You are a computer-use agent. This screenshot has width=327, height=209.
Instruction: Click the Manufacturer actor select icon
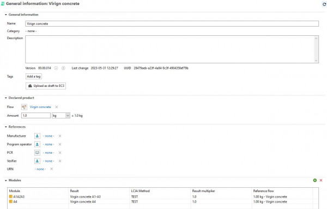[37, 136]
